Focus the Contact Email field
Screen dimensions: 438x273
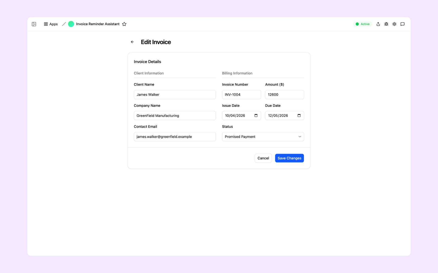[175, 137]
